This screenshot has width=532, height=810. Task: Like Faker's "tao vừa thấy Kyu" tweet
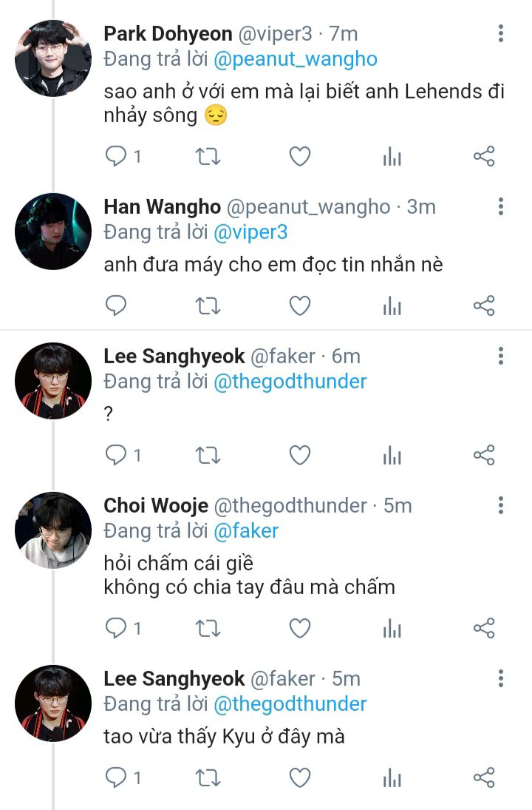(299, 777)
